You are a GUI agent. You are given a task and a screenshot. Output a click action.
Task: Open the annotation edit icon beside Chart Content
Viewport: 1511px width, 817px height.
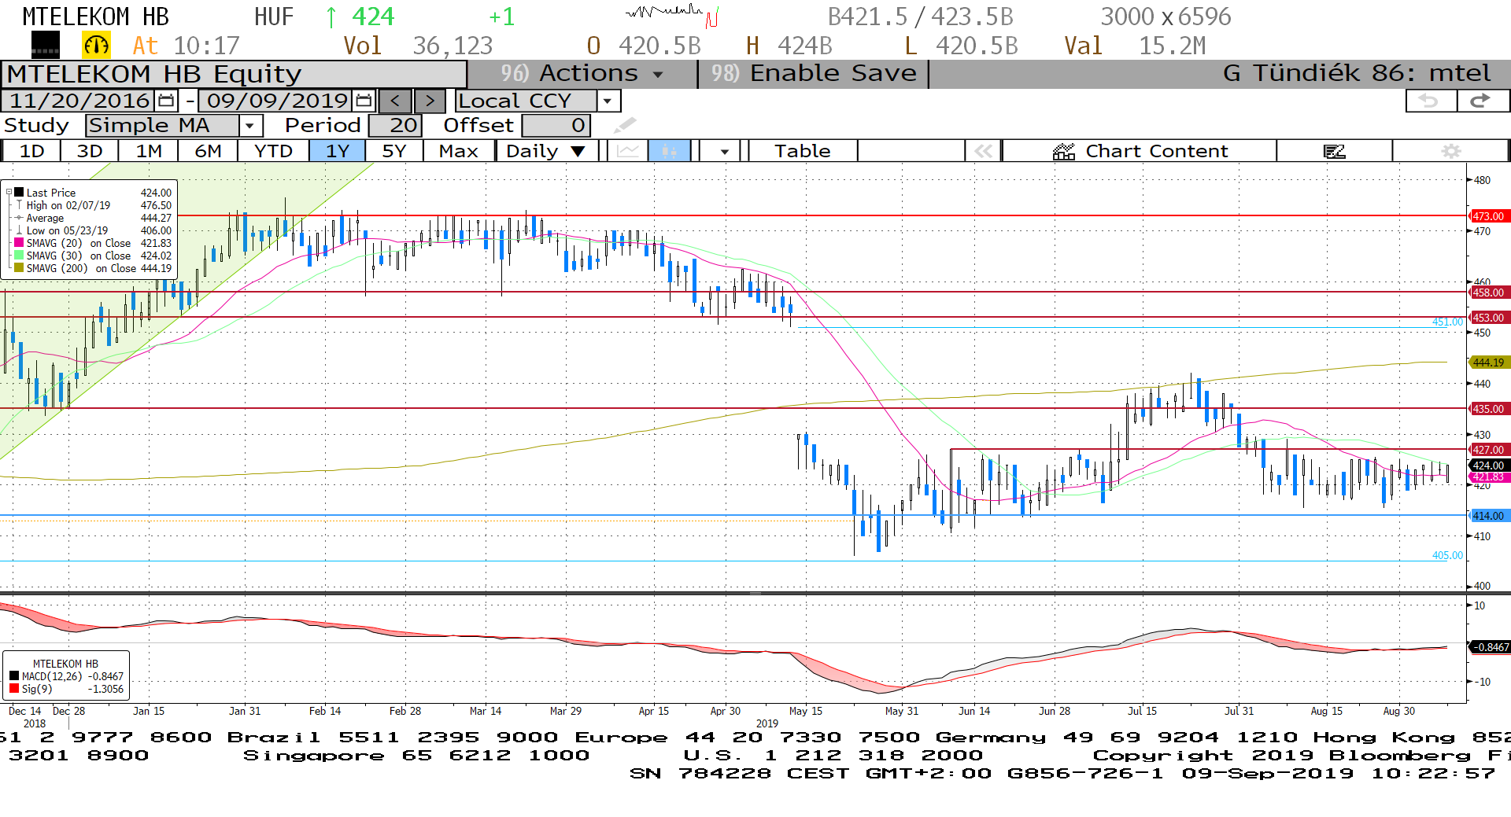point(1334,151)
